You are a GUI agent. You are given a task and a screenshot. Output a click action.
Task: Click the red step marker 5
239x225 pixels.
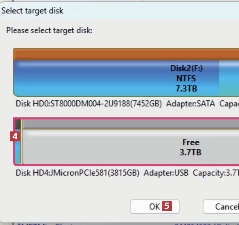tap(167, 206)
